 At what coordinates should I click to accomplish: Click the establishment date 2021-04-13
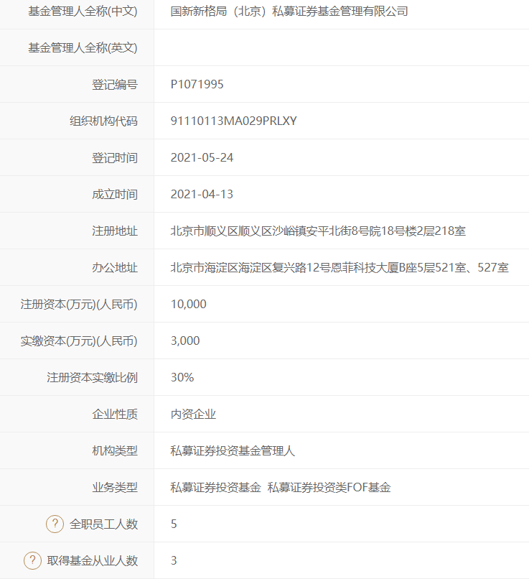202,194
